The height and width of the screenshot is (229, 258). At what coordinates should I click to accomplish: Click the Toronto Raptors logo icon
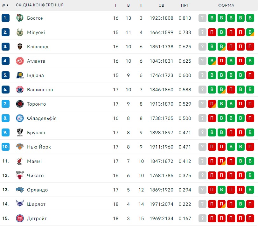click(20, 104)
